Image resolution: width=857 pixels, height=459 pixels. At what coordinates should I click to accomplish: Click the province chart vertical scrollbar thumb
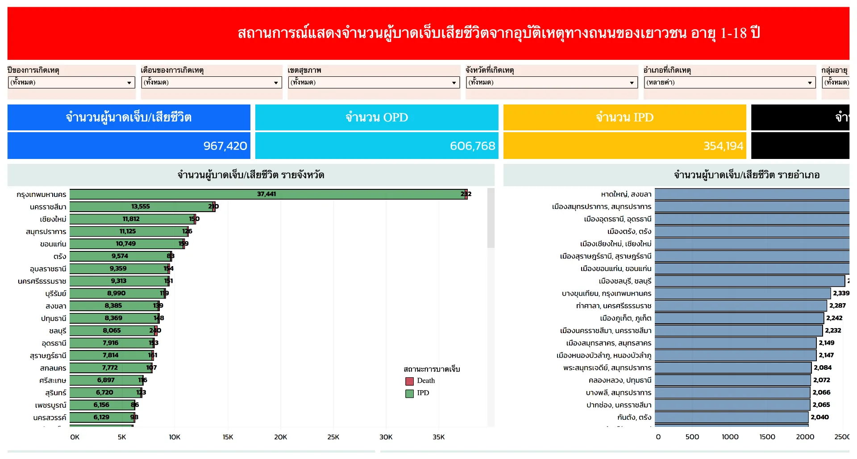491,218
